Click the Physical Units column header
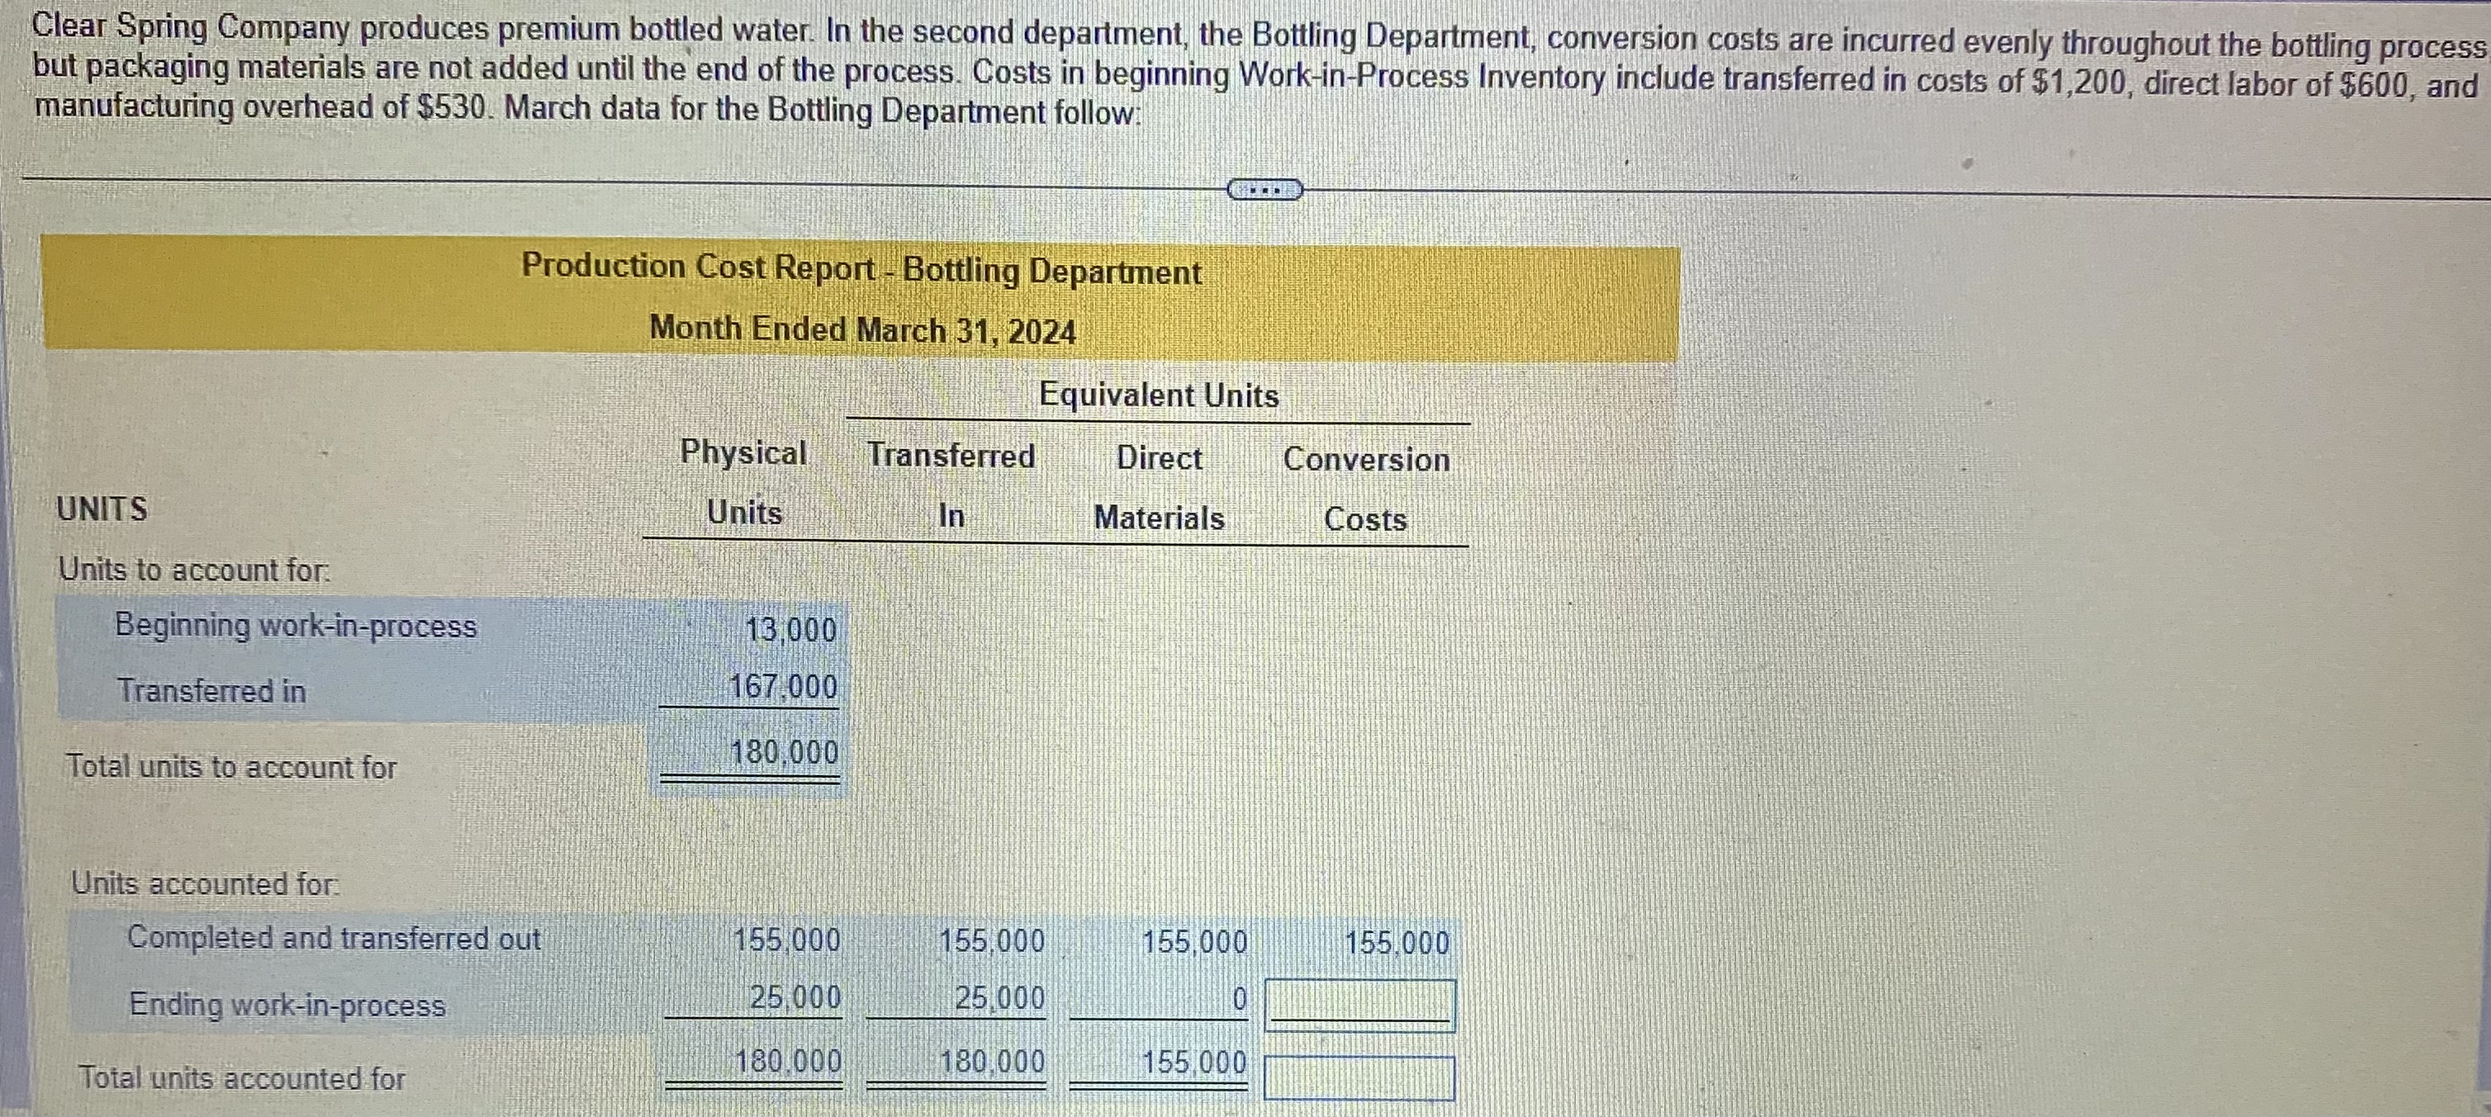Screen dimensions: 2491x1117 [x=745, y=483]
